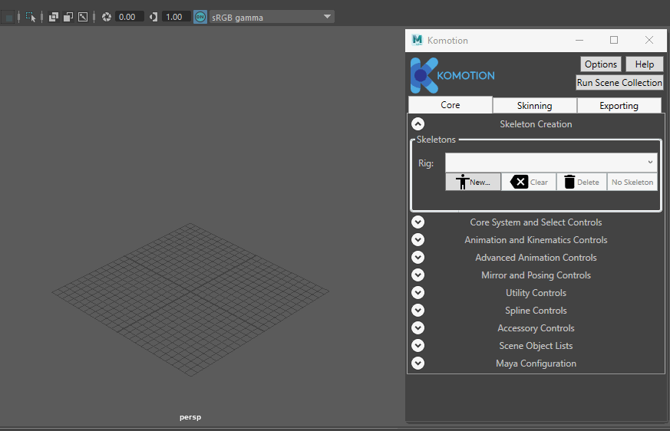Expand Advanced Animation Controls section
The image size is (670, 431).
point(418,257)
